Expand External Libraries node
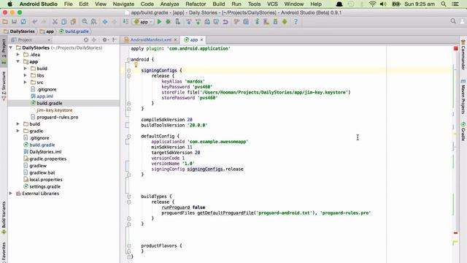Screen dimensions: 467x263 point(11,194)
